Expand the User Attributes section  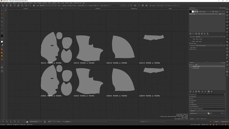pyautogui.click(x=190, y=106)
